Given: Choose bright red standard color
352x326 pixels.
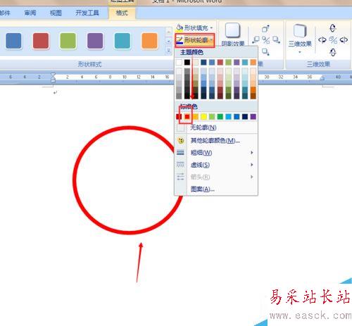Looking at the screenshot, I should (x=187, y=116).
